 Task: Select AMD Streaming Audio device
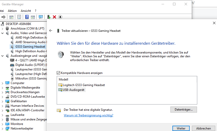point(31,42)
